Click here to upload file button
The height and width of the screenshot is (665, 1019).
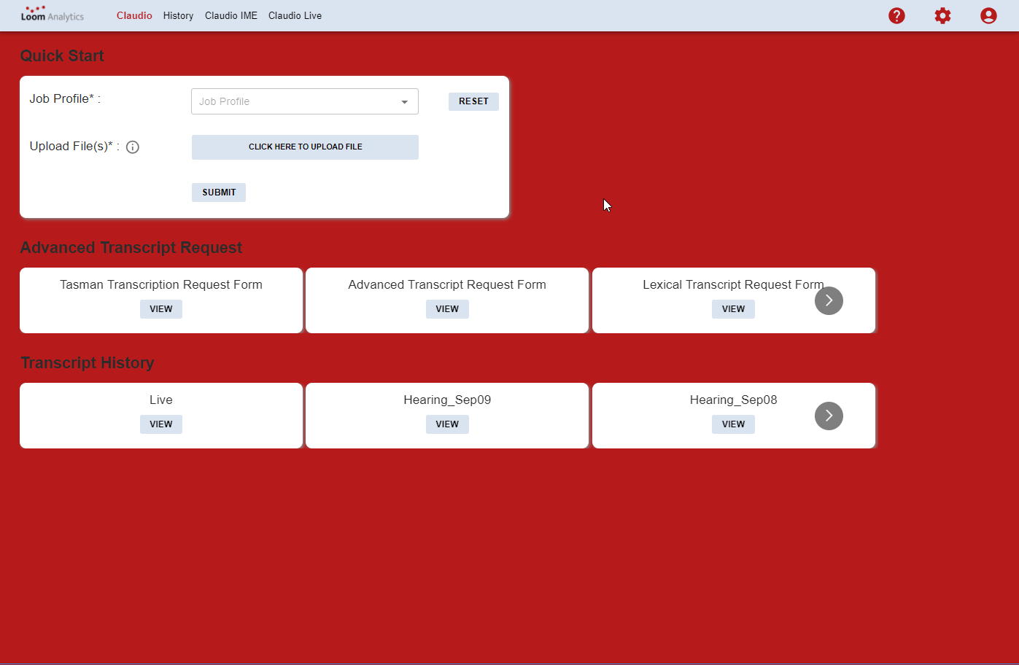[x=305, y=147]
